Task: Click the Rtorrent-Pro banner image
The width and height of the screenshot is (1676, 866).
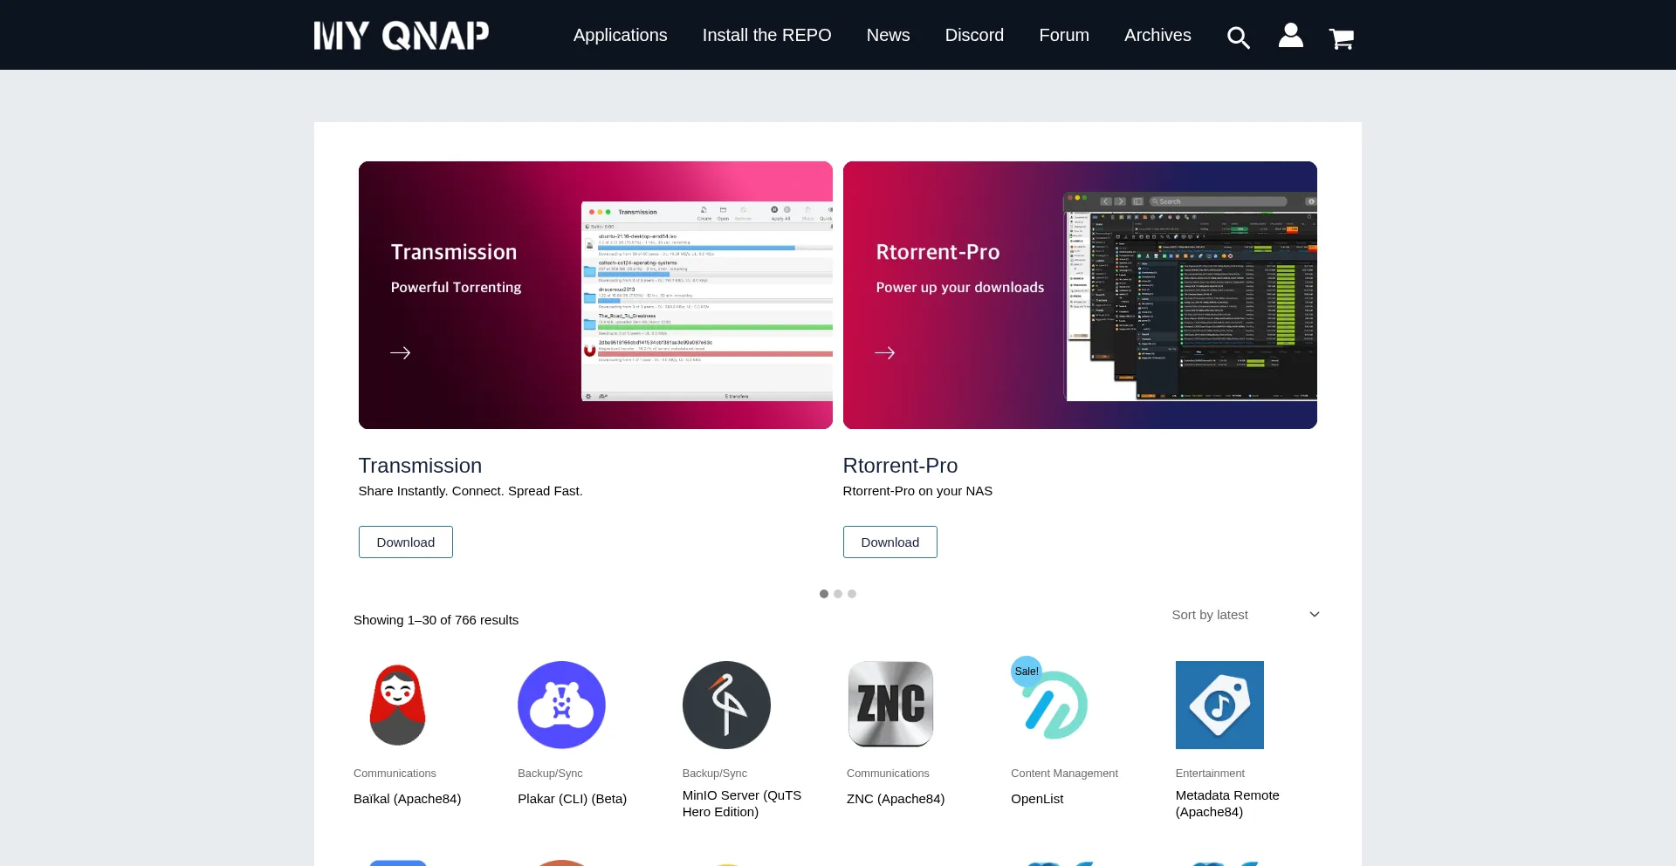Action: (x=1080, y=295)
